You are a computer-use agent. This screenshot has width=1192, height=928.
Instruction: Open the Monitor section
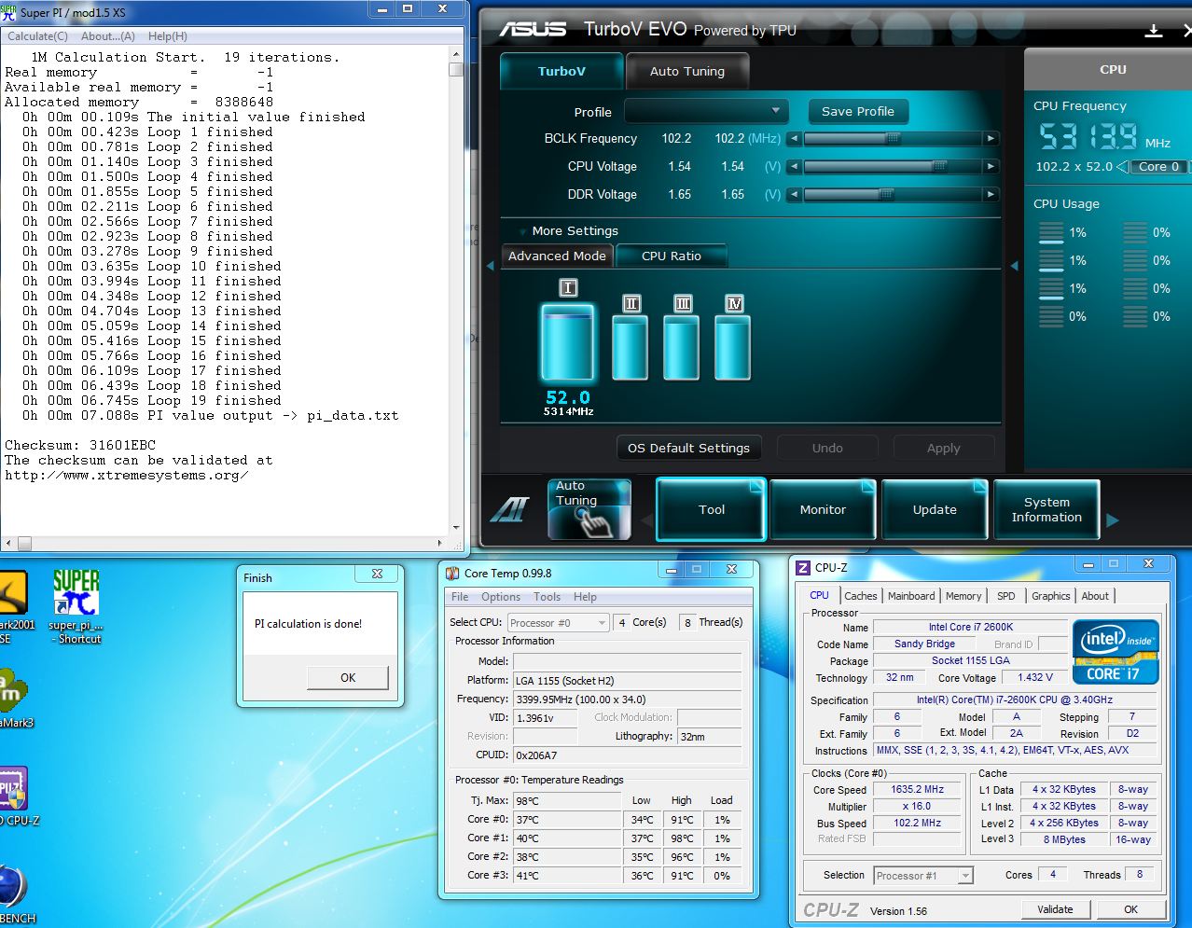coord(823,509)
